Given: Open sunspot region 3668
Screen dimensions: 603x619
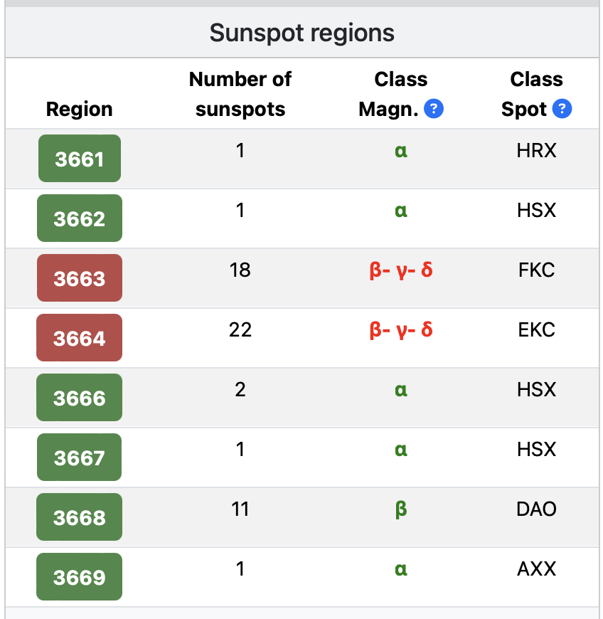Looking at the screenshot, I should pos(80,517).
